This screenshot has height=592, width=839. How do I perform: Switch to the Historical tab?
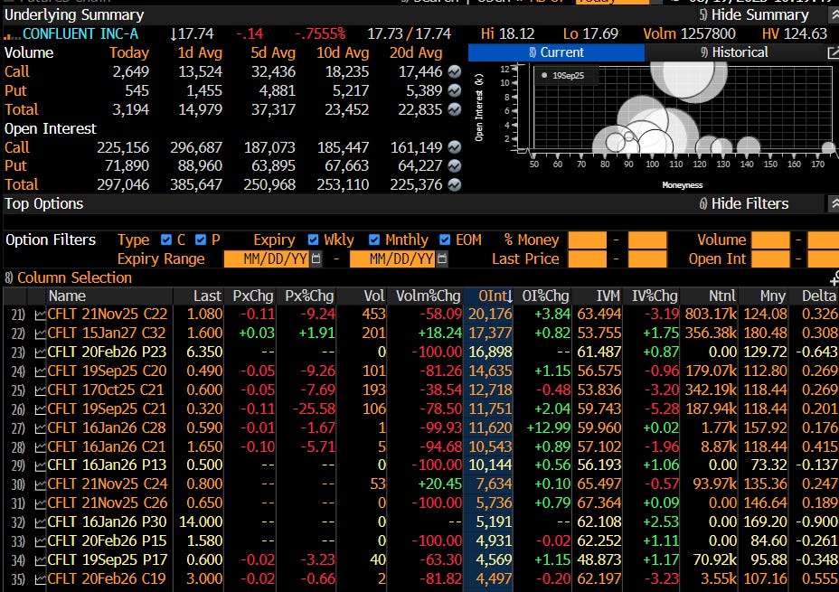click(734, 52)
